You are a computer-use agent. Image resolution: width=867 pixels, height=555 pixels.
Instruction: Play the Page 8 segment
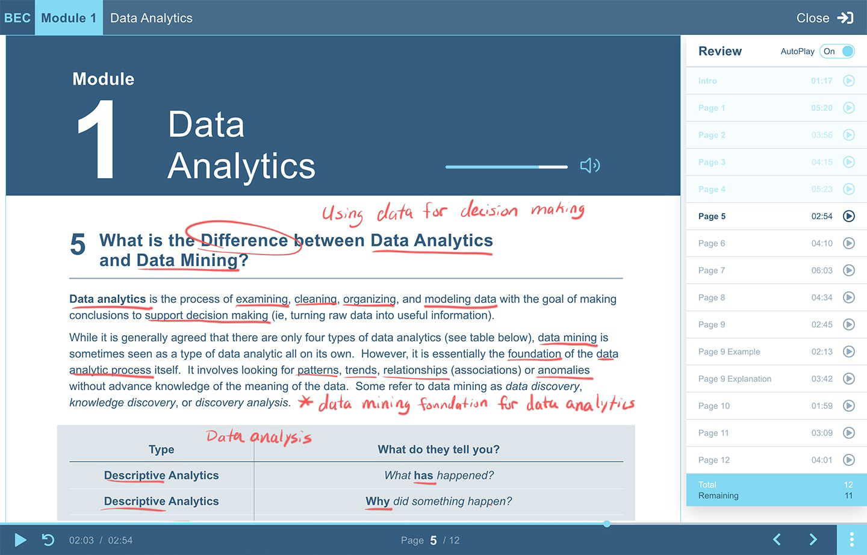point(849,297)
